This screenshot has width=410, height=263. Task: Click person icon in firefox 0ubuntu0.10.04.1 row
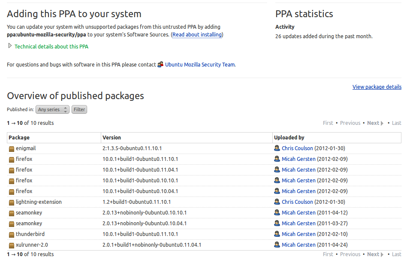277,191
